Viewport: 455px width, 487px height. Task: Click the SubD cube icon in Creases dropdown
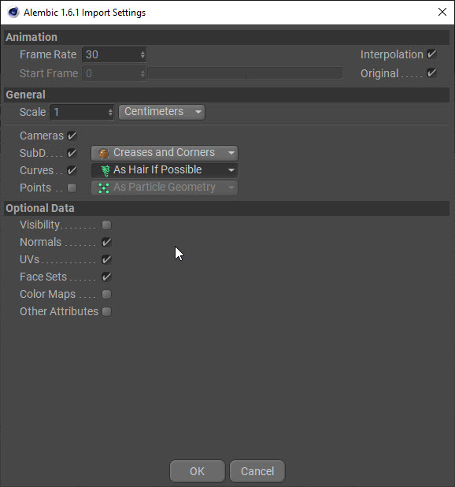104,153
